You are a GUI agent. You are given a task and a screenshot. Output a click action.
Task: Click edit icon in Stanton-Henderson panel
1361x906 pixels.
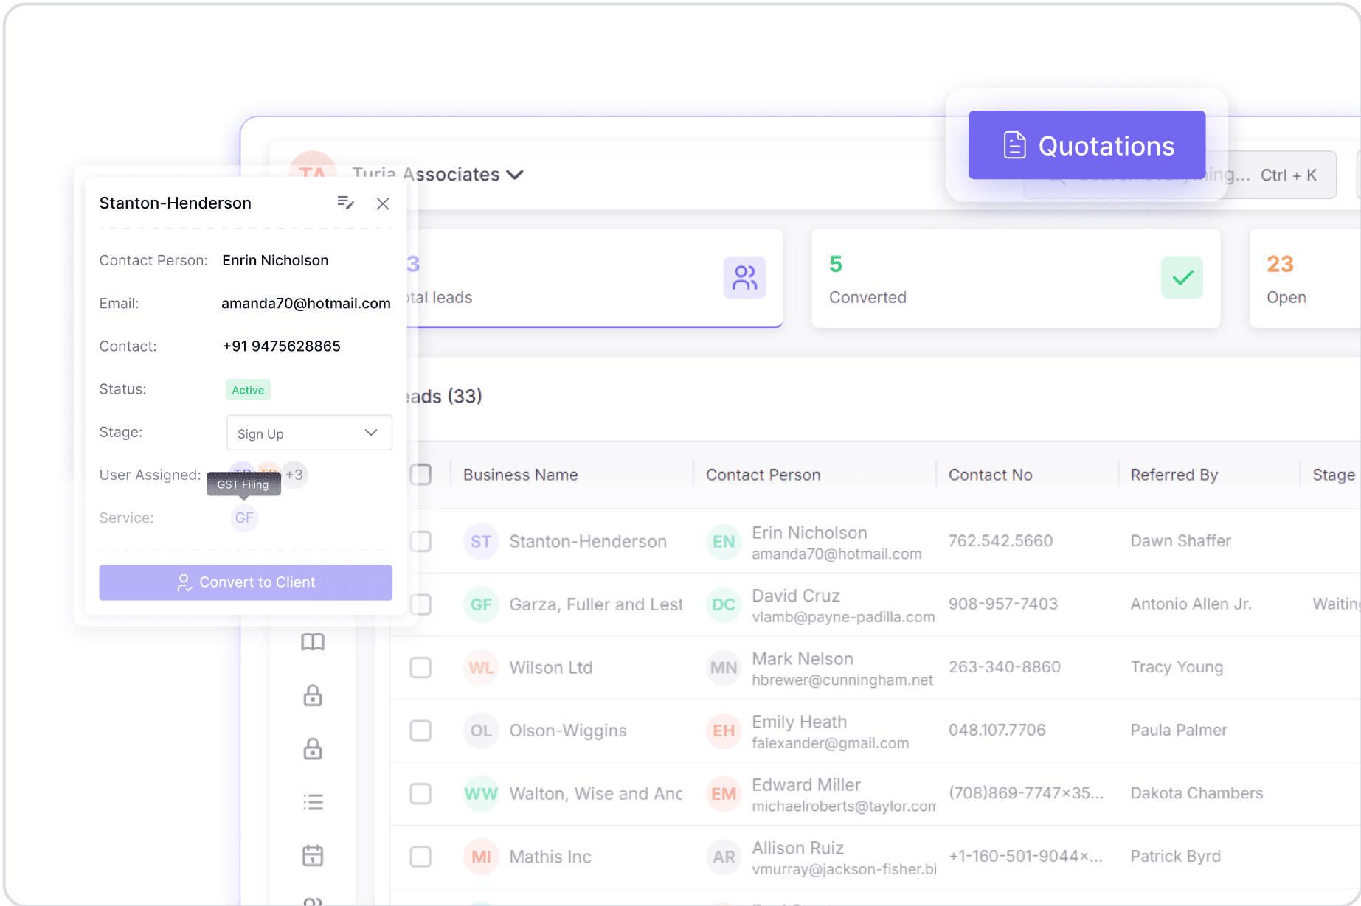[x=345, y=203]
